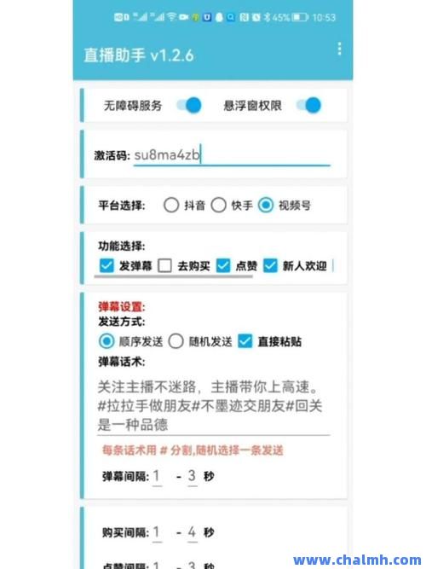Choose 随机发送 sending mode

[176, 341]
